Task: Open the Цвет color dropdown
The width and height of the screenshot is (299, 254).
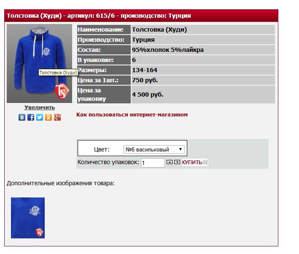Action: pyautogui.click(x=154, y=149)
